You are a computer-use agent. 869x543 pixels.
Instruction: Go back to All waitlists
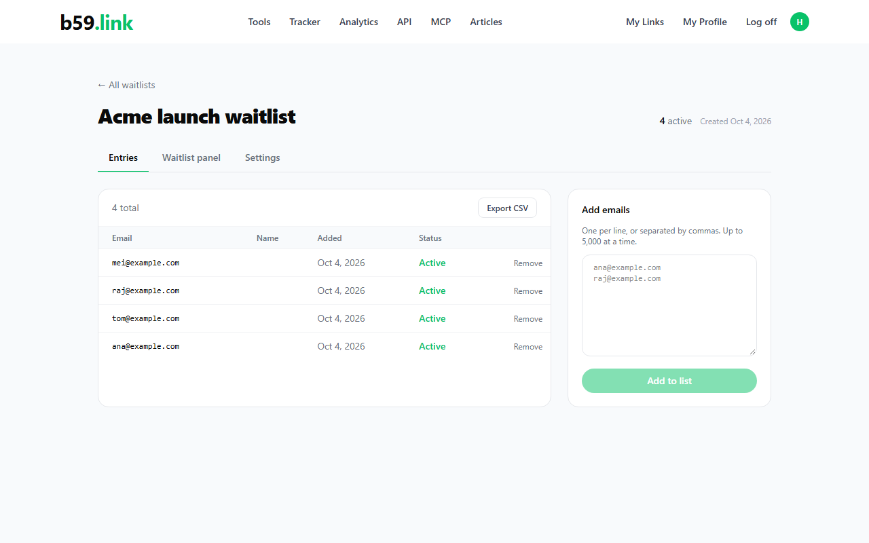[x=126, y=85]
